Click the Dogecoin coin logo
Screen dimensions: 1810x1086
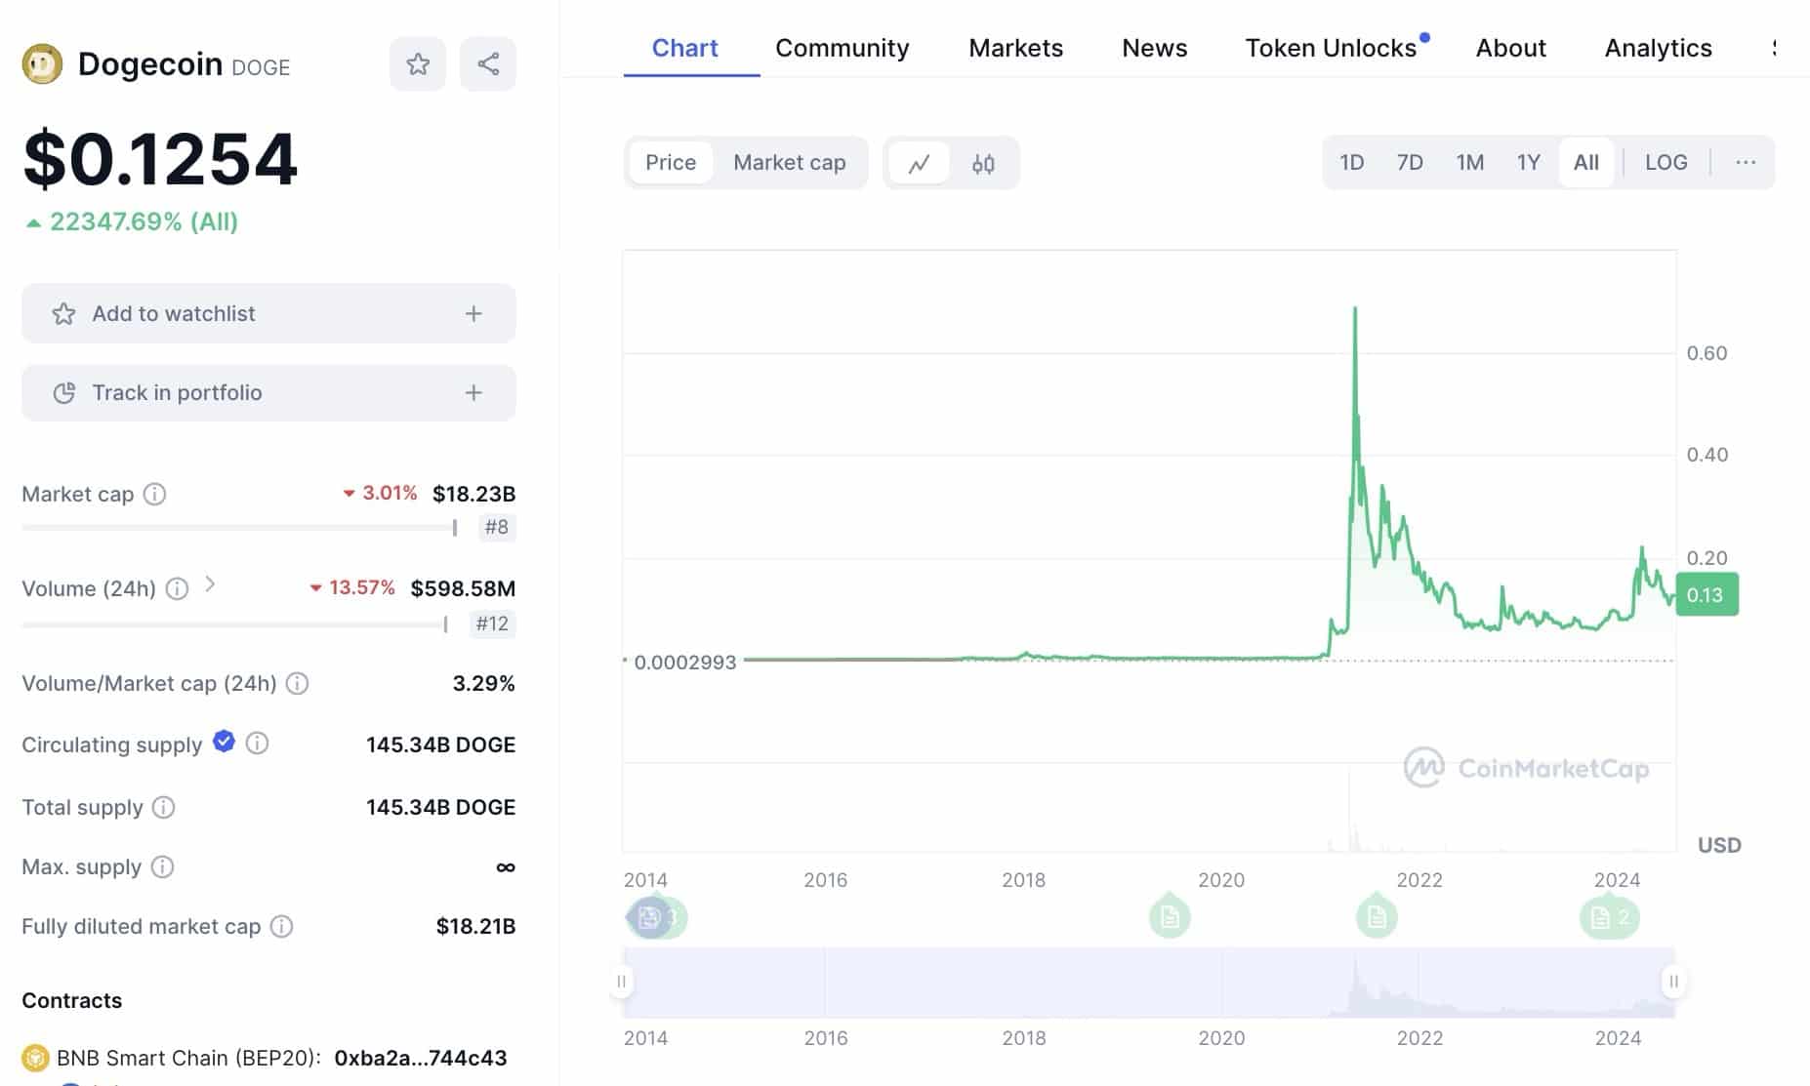42,64
